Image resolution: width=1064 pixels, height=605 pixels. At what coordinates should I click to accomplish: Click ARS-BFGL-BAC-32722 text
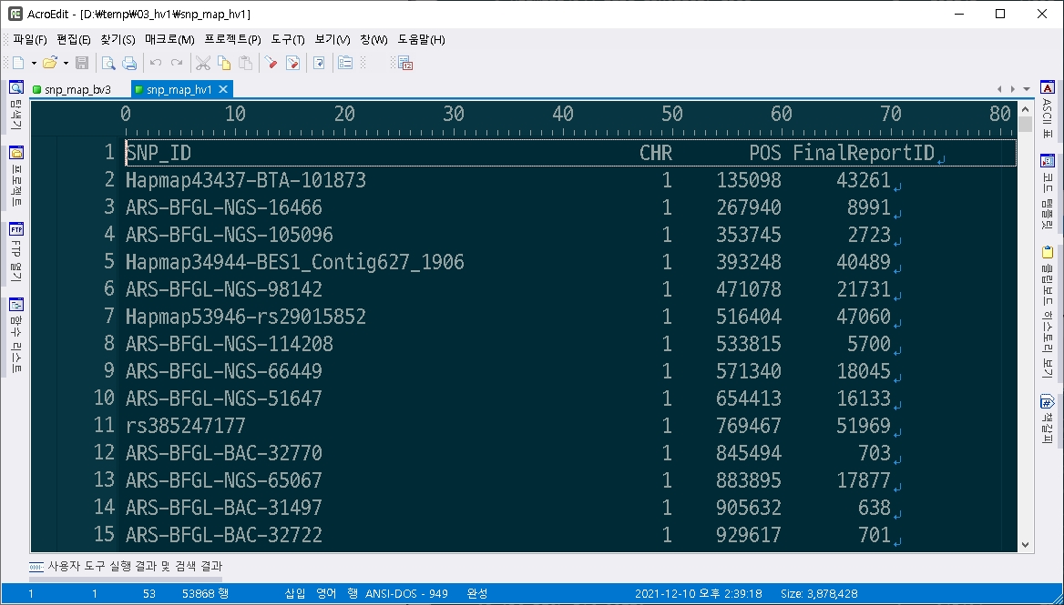coord(224,535)
